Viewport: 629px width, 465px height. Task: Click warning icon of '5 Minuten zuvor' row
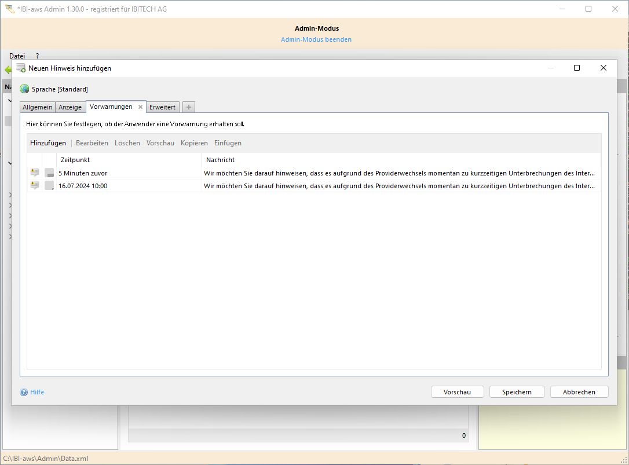pos(35,173)
